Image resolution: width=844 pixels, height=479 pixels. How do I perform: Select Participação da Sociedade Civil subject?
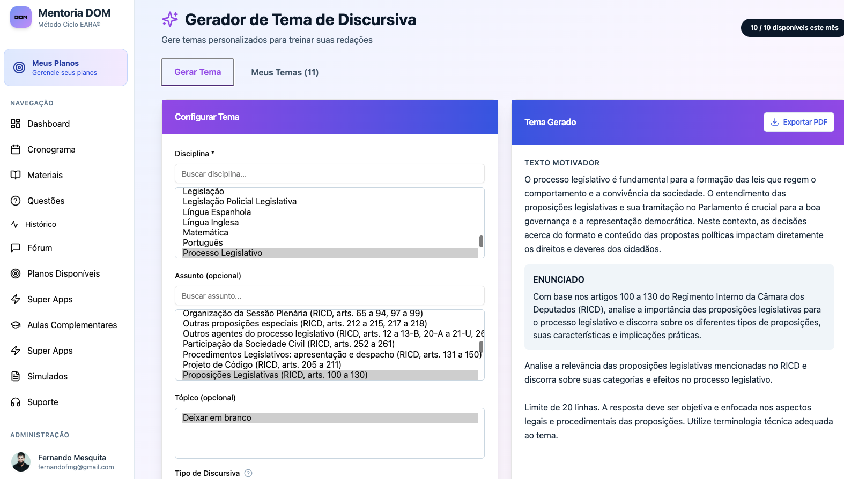point(330,344)
